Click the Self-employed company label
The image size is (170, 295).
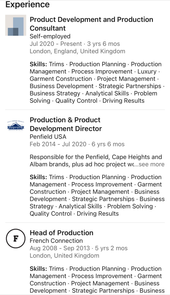pos(50,36)
